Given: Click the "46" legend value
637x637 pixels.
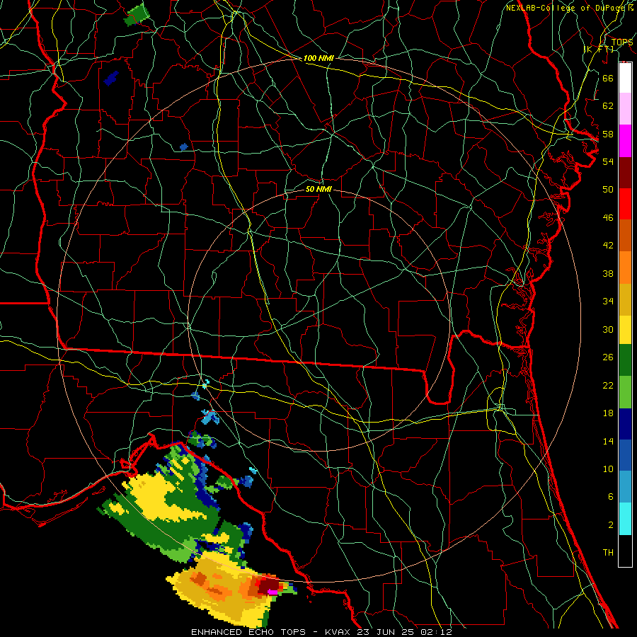Looking at the screenshot, I should 608,217.
